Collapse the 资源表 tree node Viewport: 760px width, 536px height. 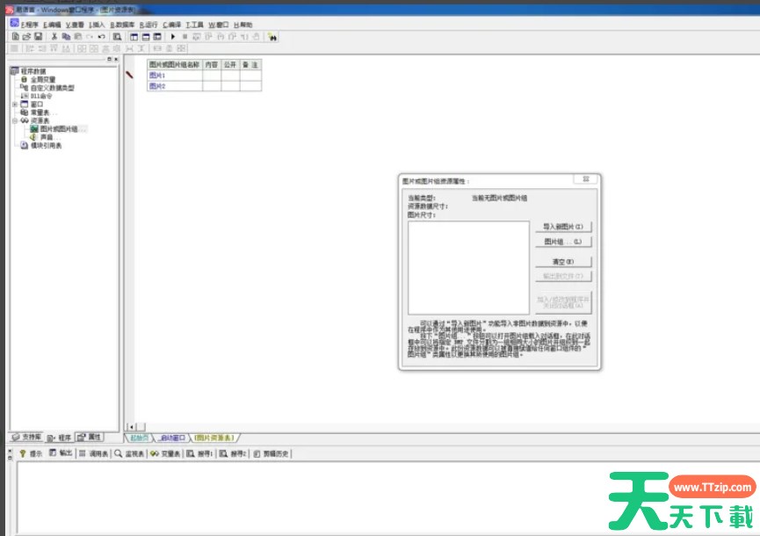14,120
